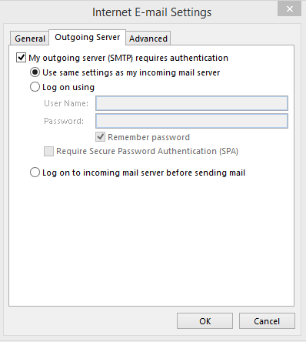
Task: Select Log on to incoming mail server first
Action: point(35,173)
